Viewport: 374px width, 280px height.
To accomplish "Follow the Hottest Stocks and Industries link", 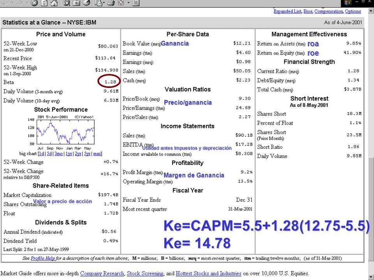I will click(x=208, y=273).
